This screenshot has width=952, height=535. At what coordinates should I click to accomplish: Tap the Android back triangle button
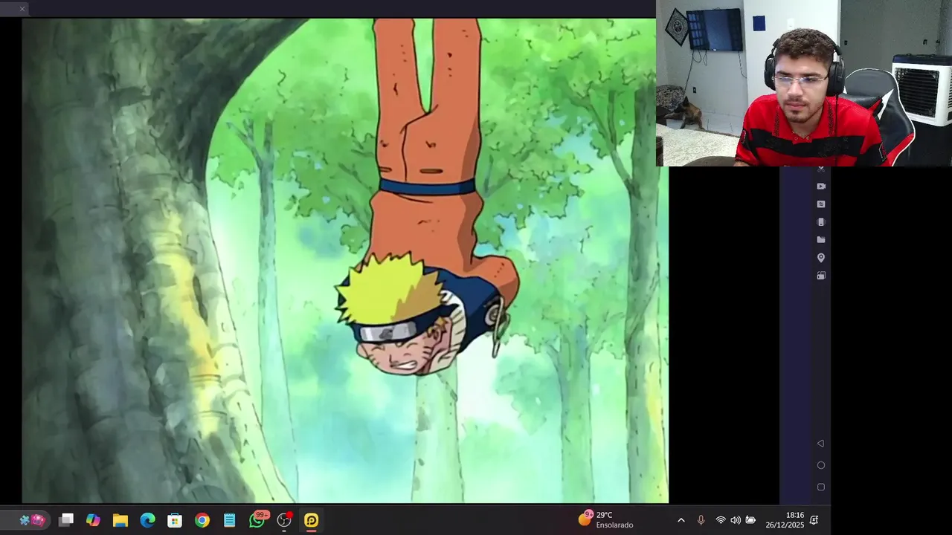coord(820,444)
